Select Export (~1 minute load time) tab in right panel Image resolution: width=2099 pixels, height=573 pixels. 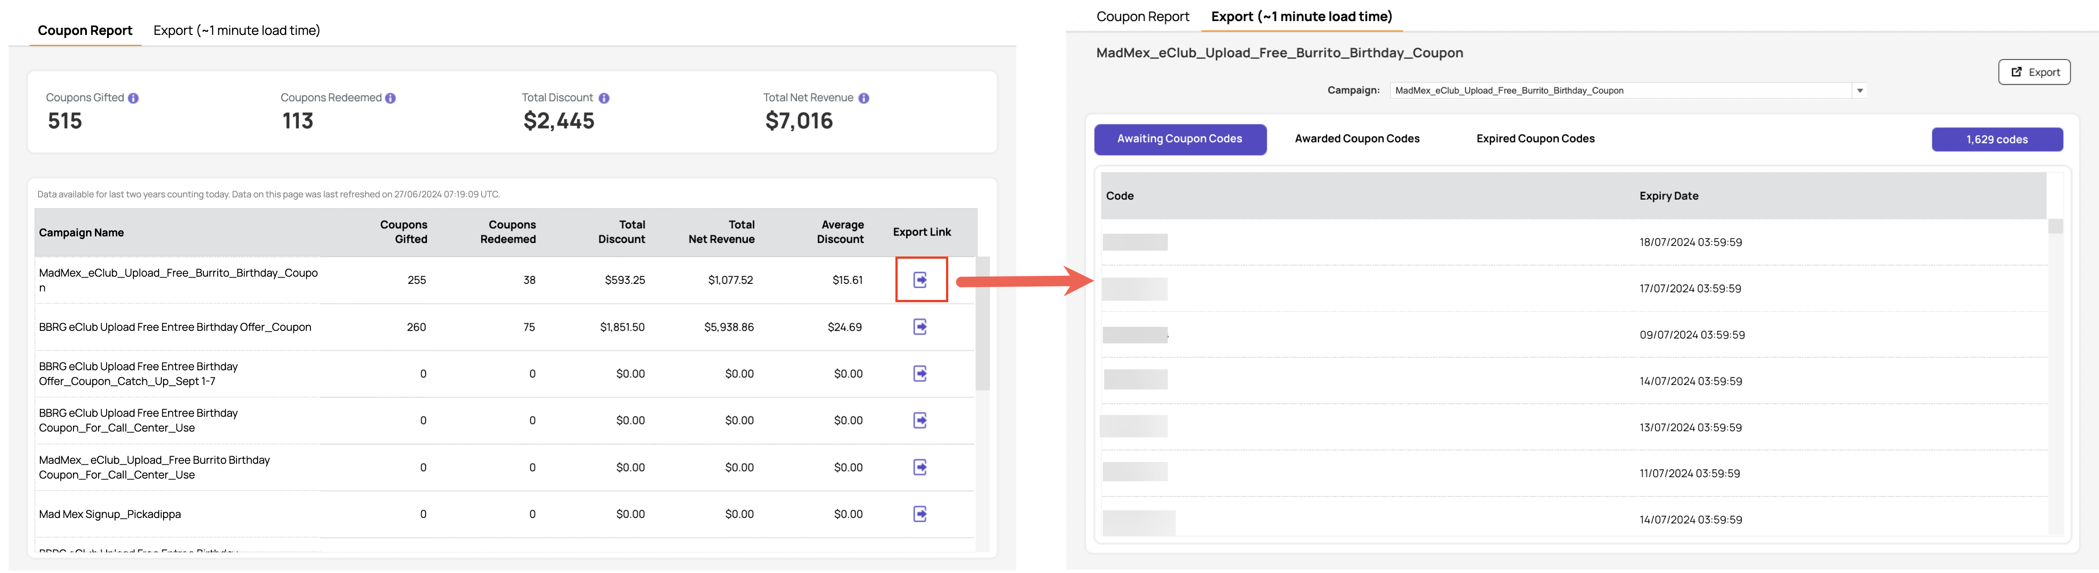[1301, 16]
